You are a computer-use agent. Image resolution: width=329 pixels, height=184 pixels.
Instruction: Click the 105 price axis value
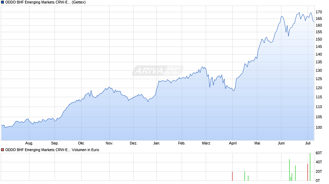319,117
